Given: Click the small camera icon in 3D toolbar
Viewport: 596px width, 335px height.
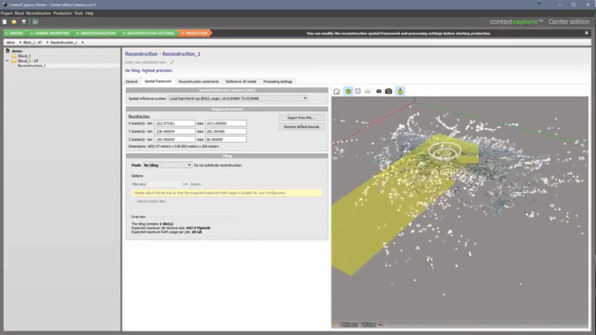Looking at the screenshot, I should click(379, 92).
